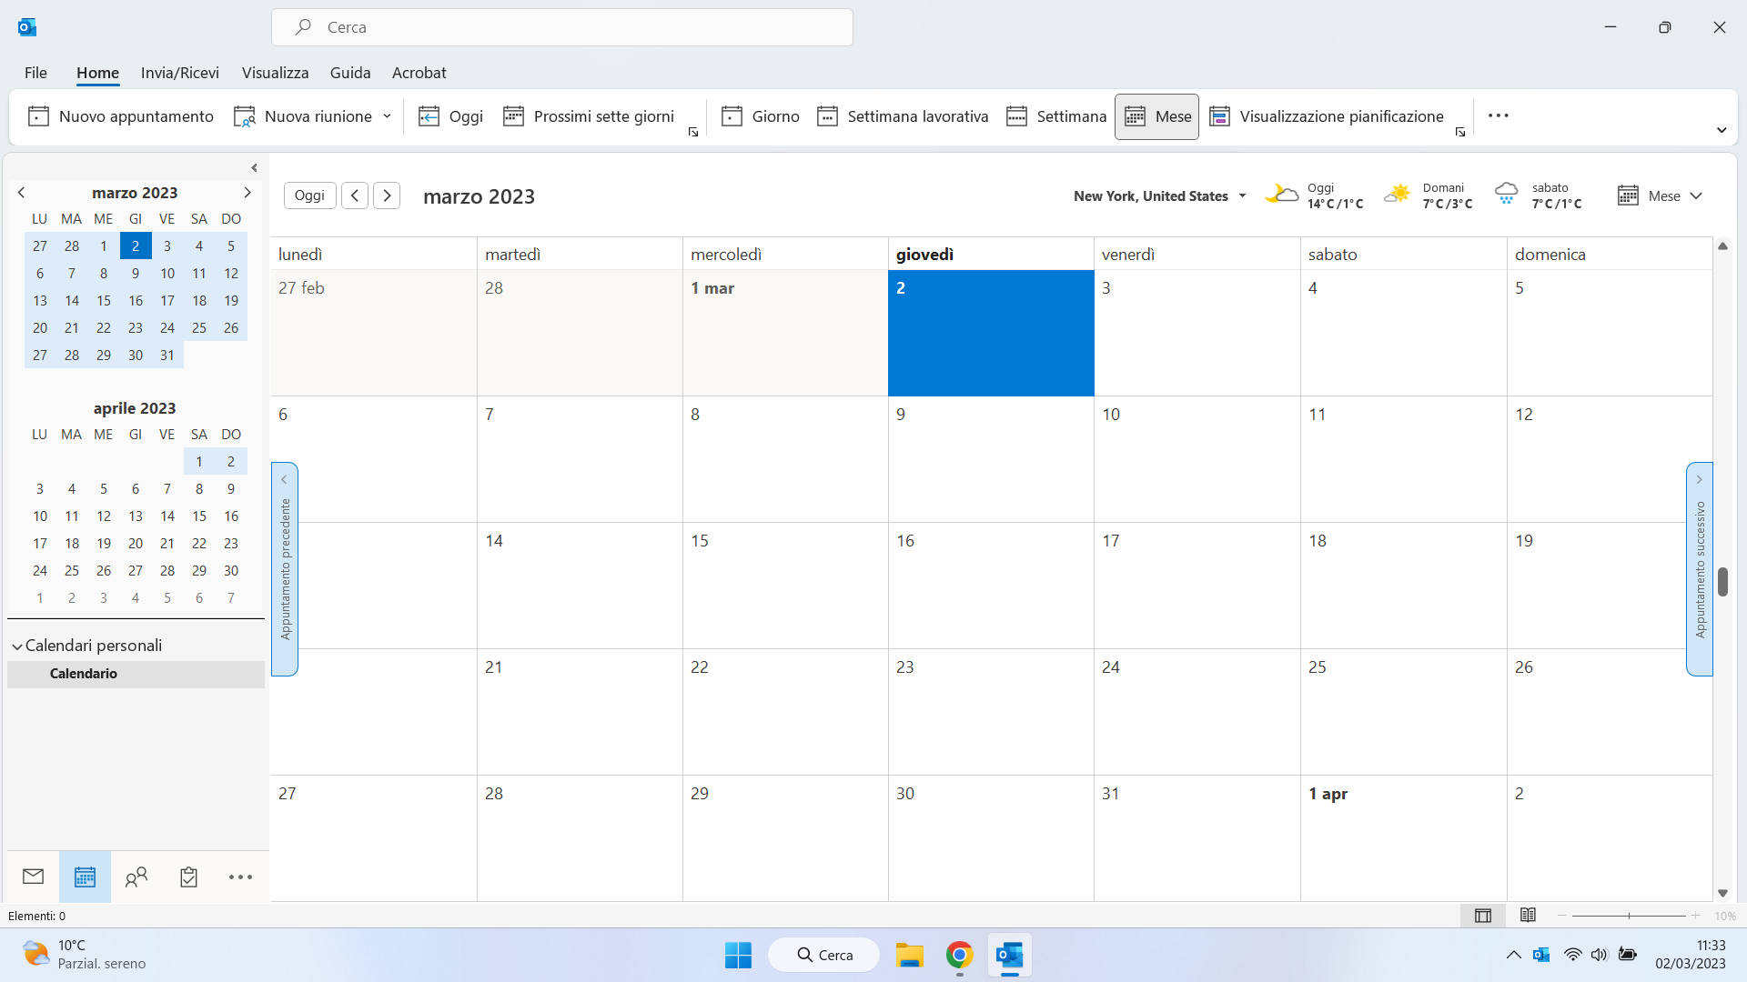Launch Chrome from the taskbar
The image size is (1747, 982).
point(958,955)
